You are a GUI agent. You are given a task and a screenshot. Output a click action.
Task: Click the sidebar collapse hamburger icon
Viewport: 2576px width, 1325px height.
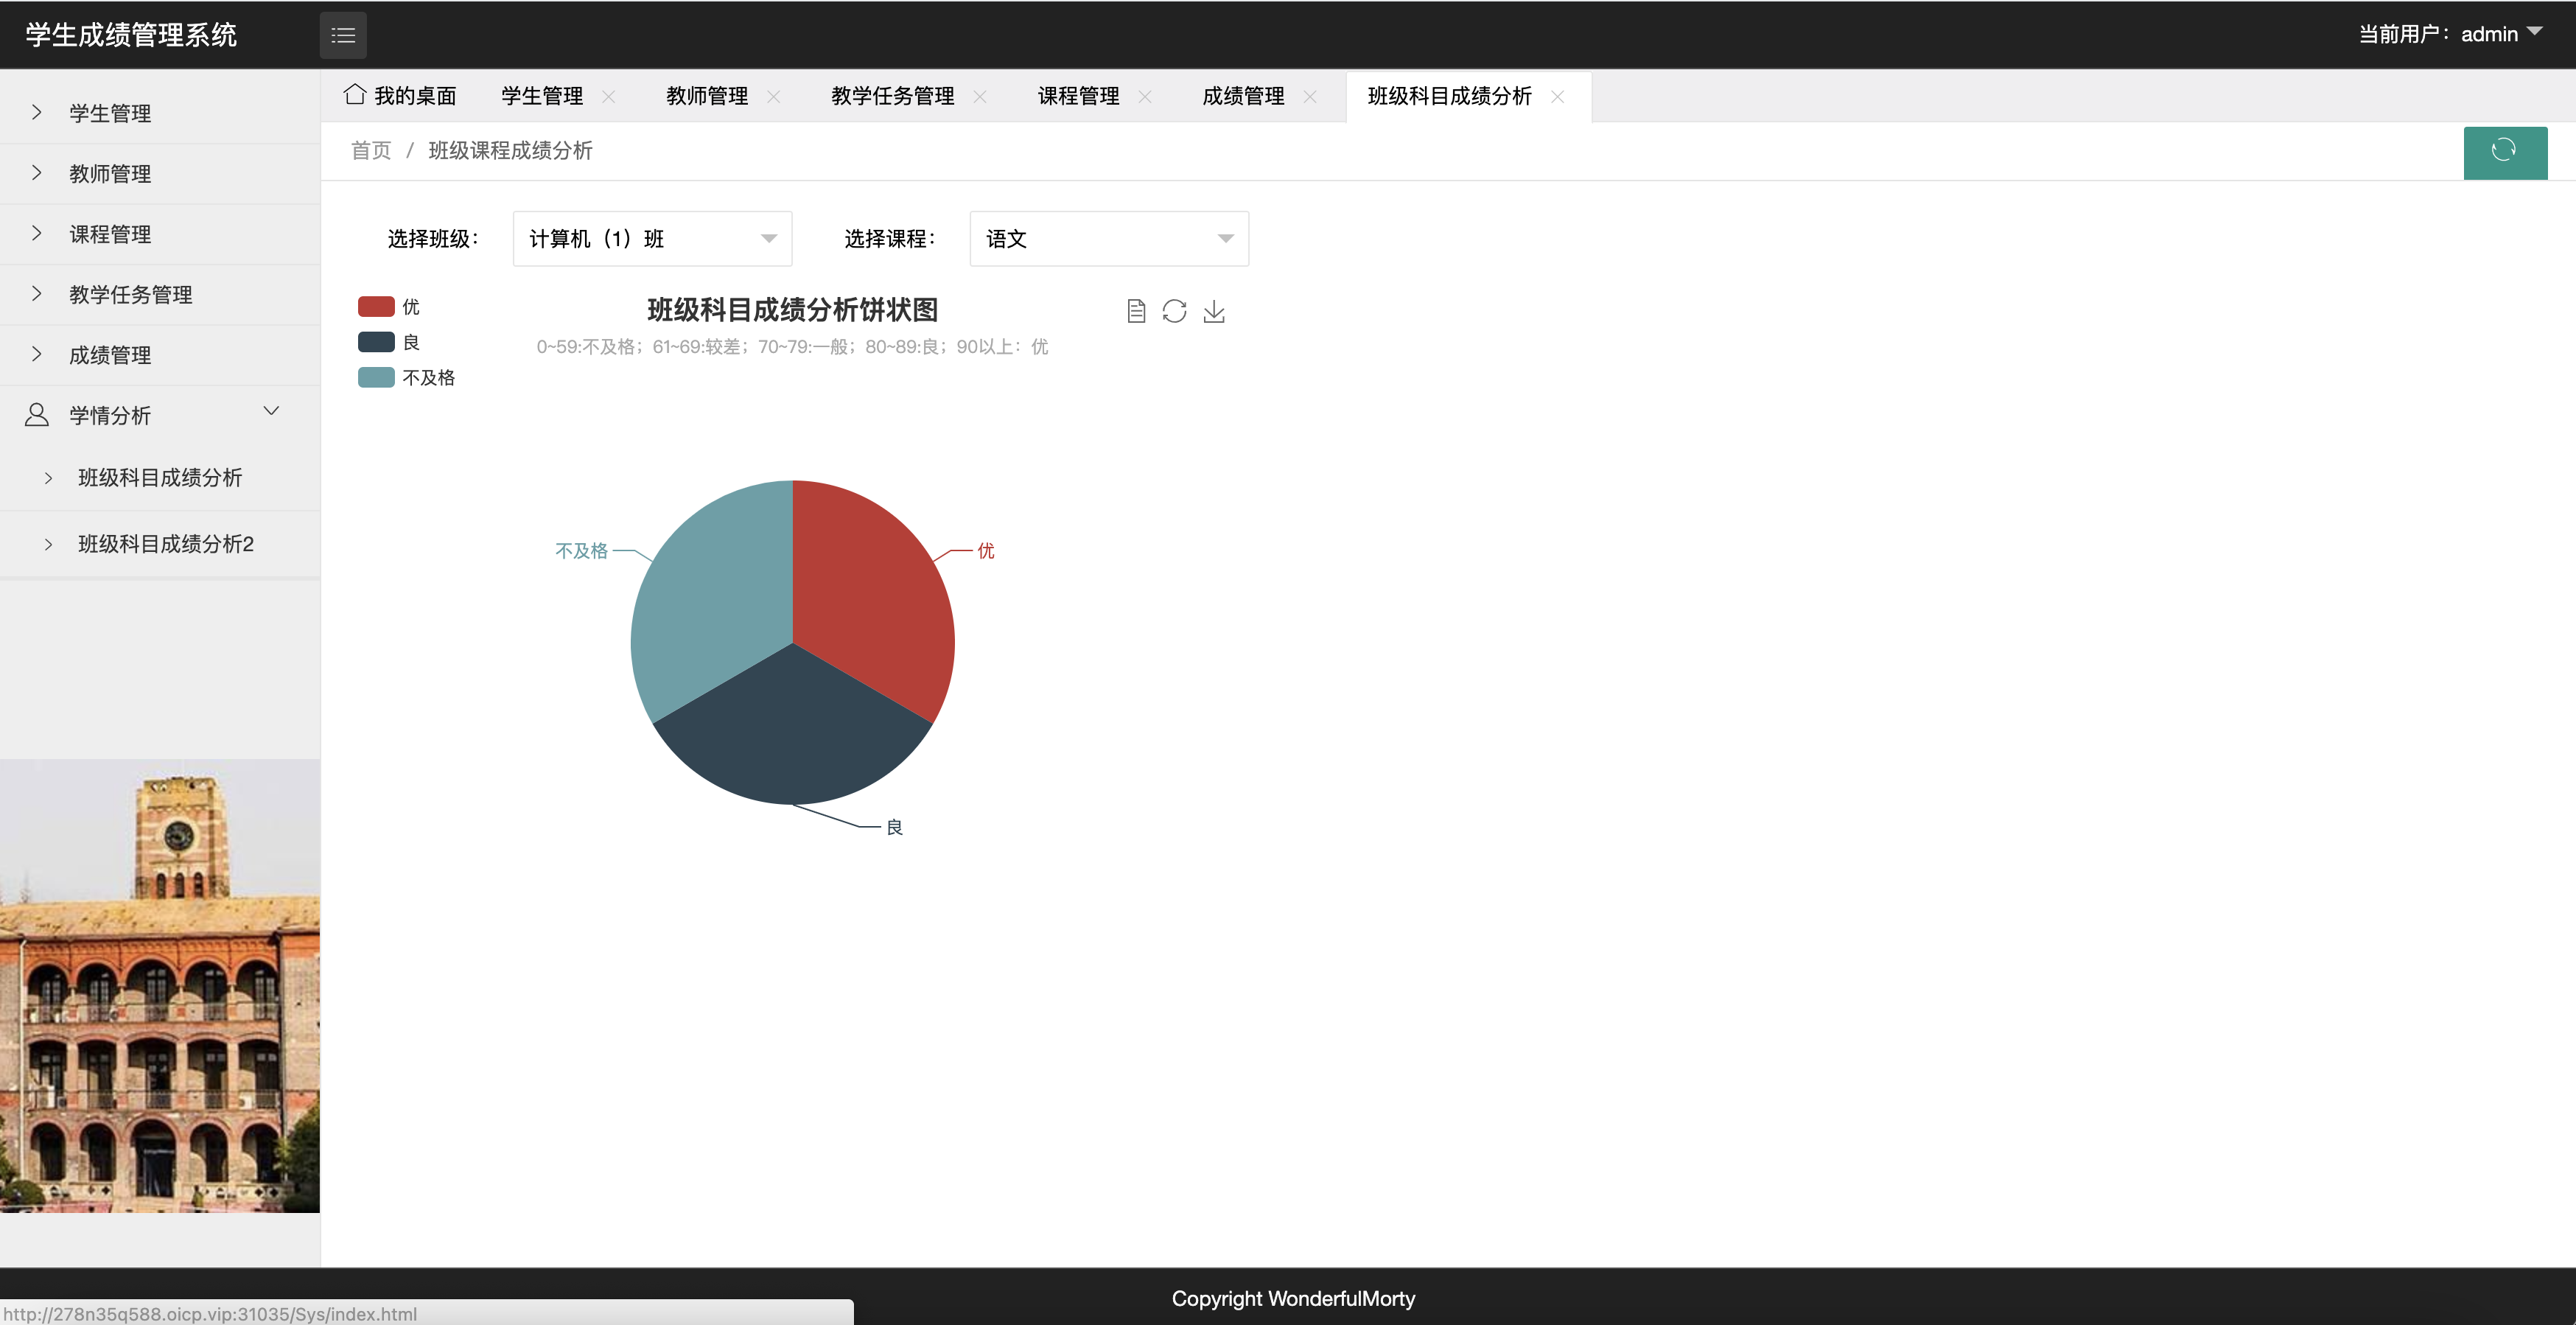[343, 36]
